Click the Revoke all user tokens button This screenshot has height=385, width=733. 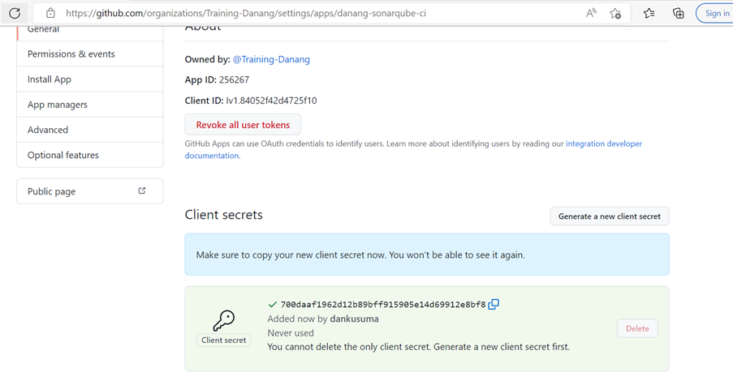(x=243, y=125)
